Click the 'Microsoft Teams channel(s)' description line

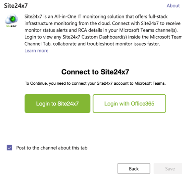[x=101, y=30]
